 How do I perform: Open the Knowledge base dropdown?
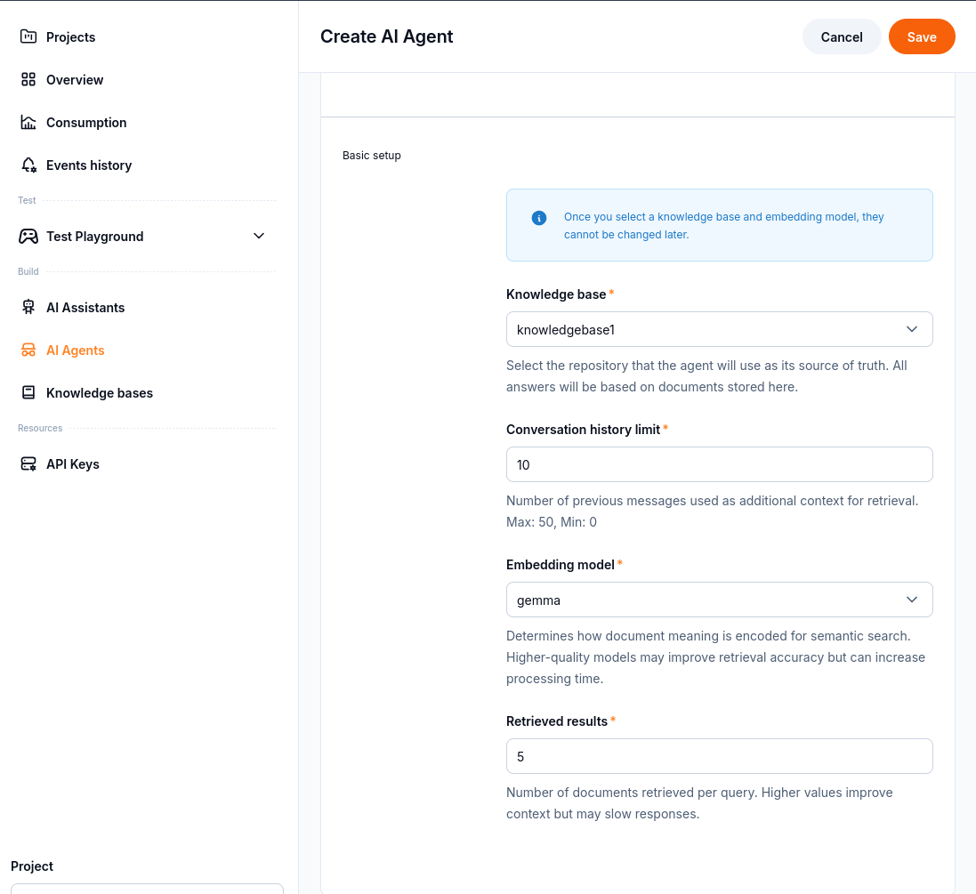point(719,329)
